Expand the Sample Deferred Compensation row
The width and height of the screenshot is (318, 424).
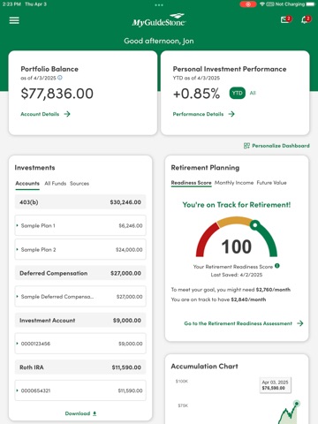[80, 297]
